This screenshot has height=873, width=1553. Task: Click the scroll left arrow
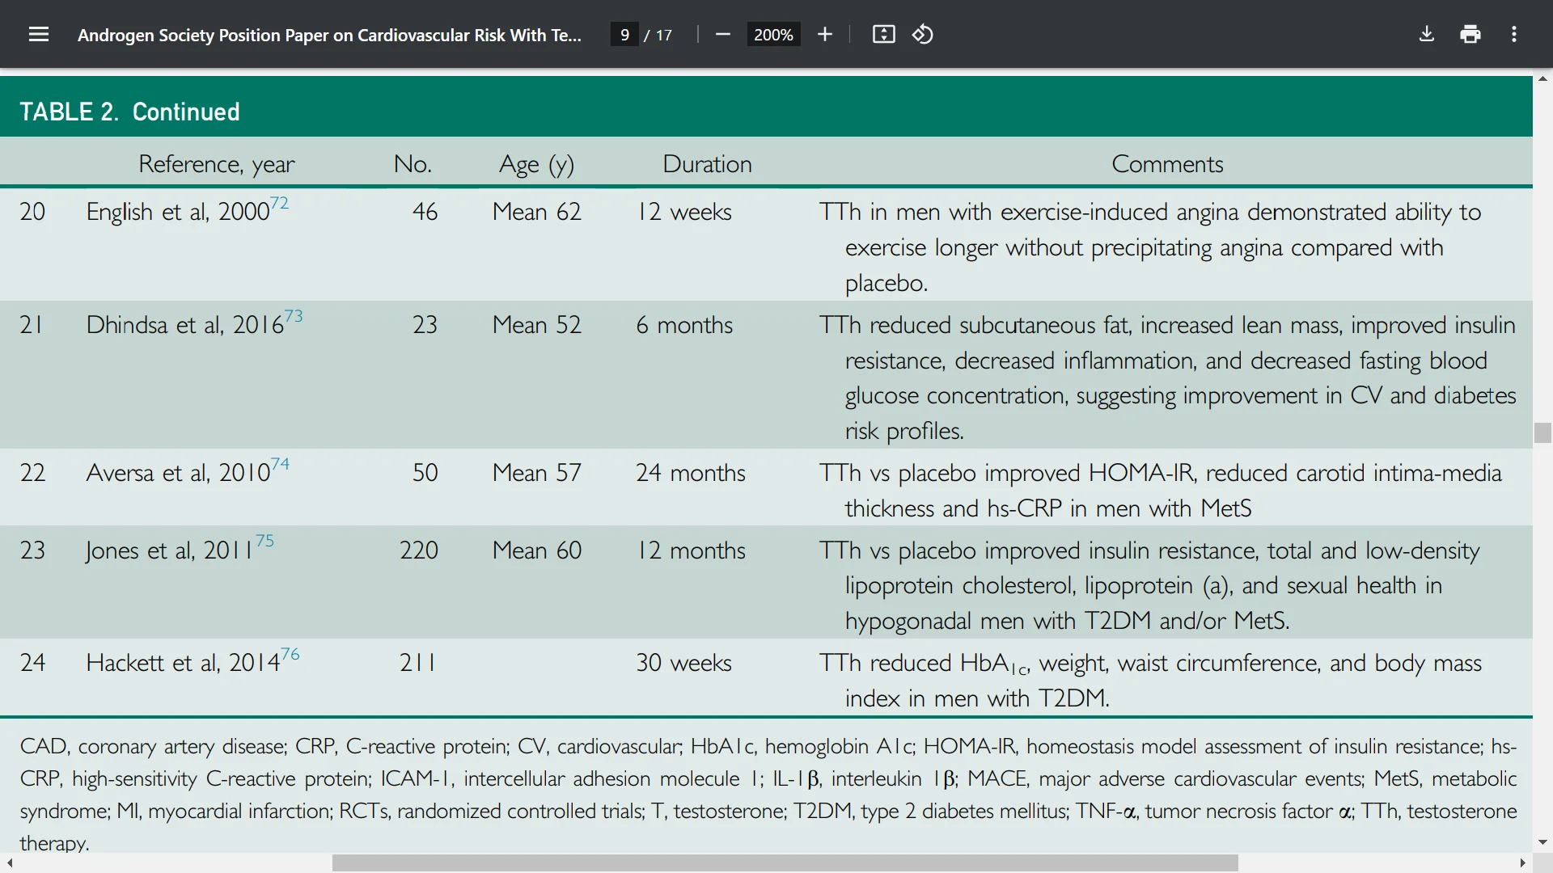pyautogui.click(x=10, y=863)
